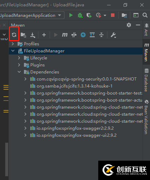This screenshot has width=150, height=180.
Task: Run Maven build play icon
Action: [56, 35]
